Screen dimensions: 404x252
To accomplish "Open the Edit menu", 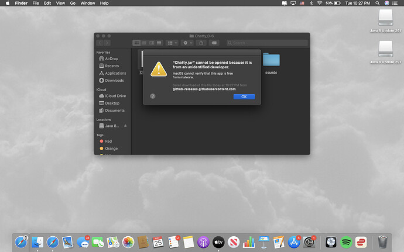I will pyautogui.click(x=47, y=3).
